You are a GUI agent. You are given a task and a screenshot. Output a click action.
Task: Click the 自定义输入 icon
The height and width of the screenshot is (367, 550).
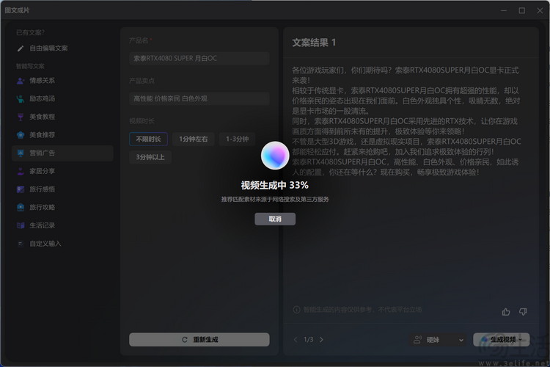coord(21,244)
